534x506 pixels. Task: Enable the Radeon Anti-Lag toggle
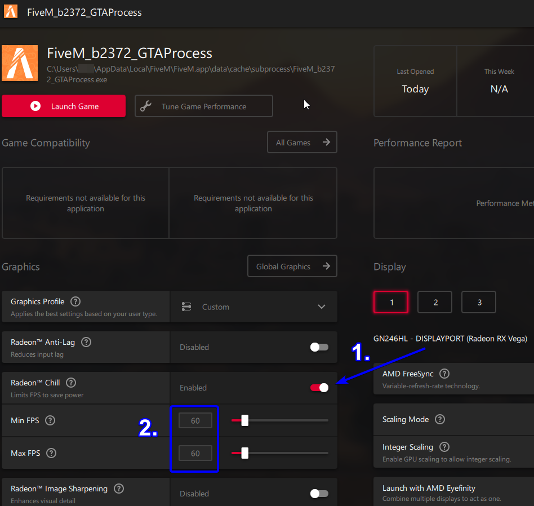click(319, 347)
